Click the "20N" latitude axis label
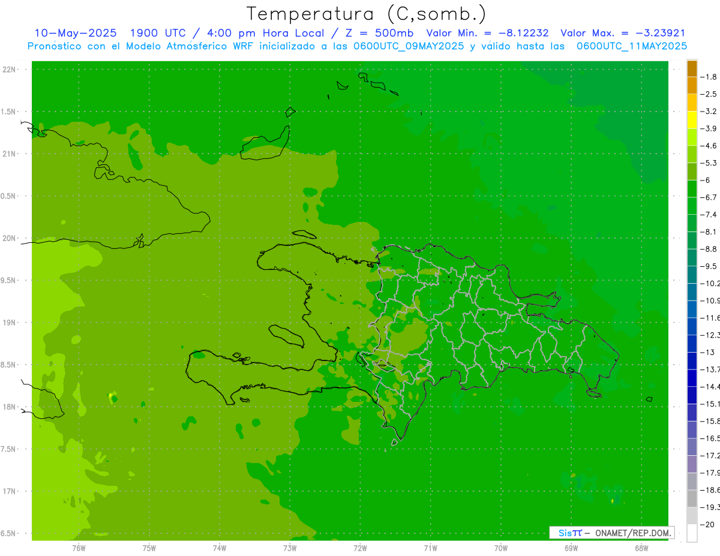 tap(8, 238)
